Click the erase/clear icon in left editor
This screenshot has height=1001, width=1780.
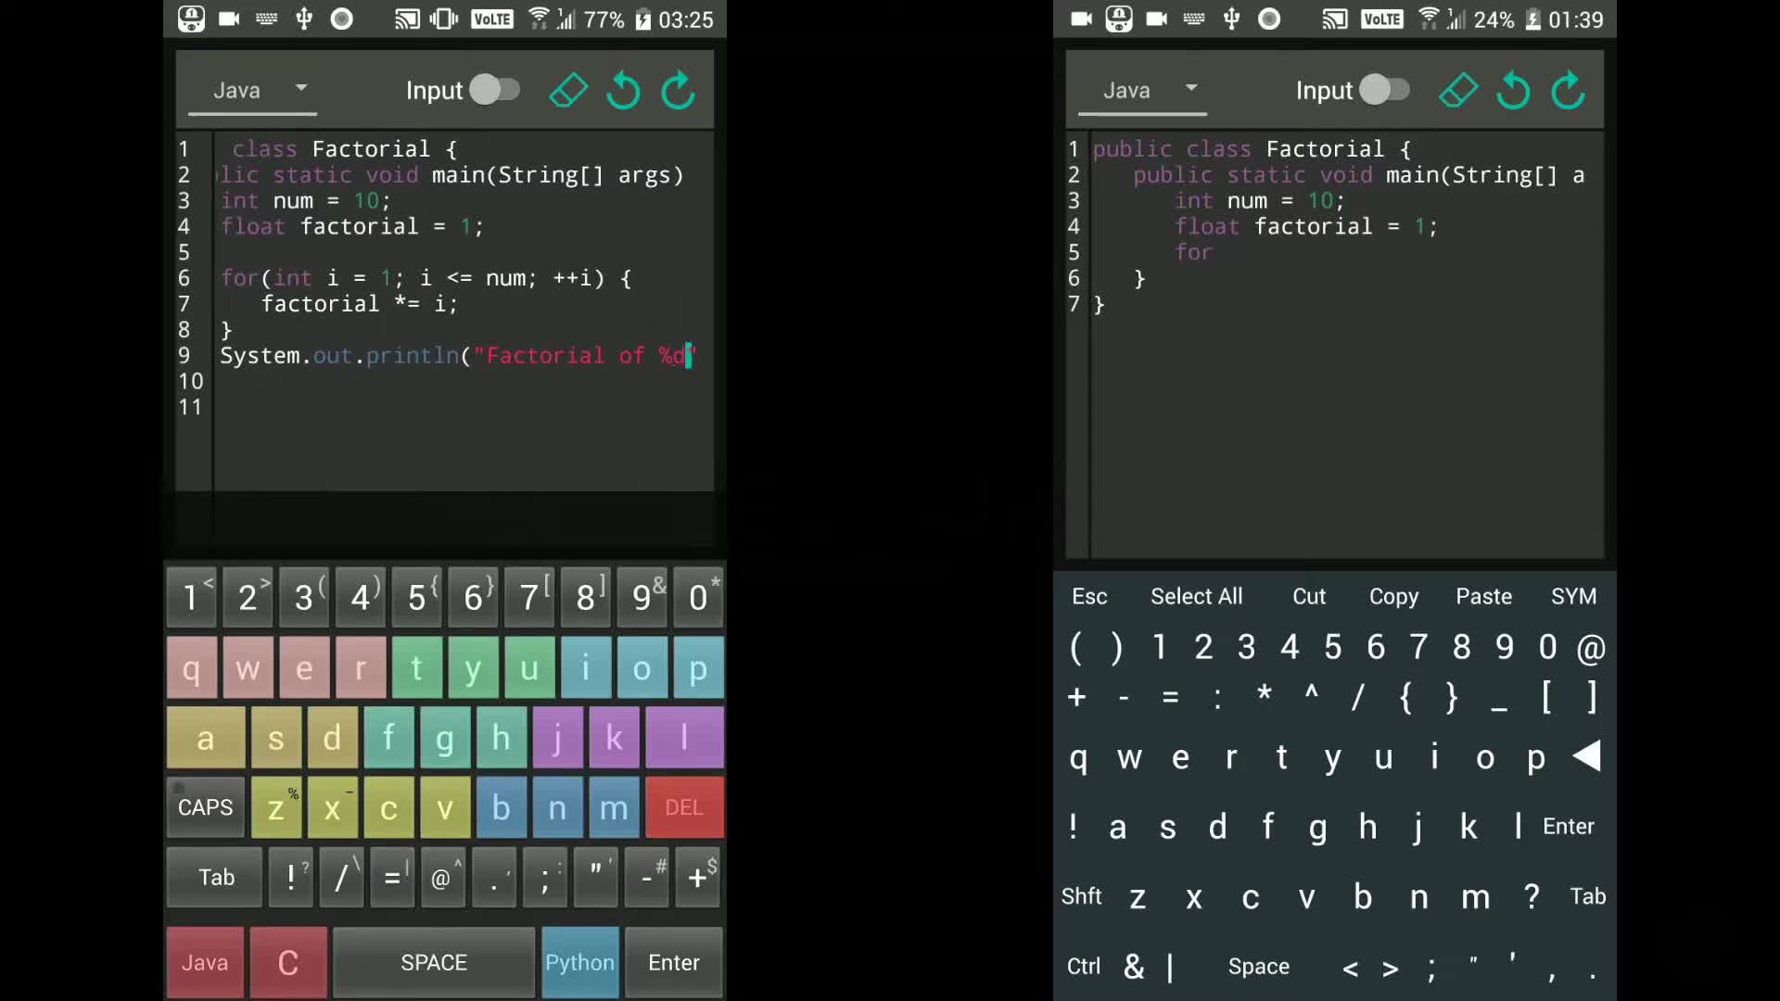pyautogui.click(x=567, y=91)
